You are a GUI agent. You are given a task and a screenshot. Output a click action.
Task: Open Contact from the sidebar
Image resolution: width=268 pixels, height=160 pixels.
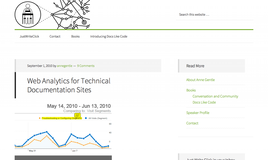(x=192, y=123)
